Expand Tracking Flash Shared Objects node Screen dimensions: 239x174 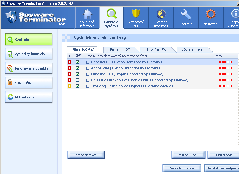88,86
